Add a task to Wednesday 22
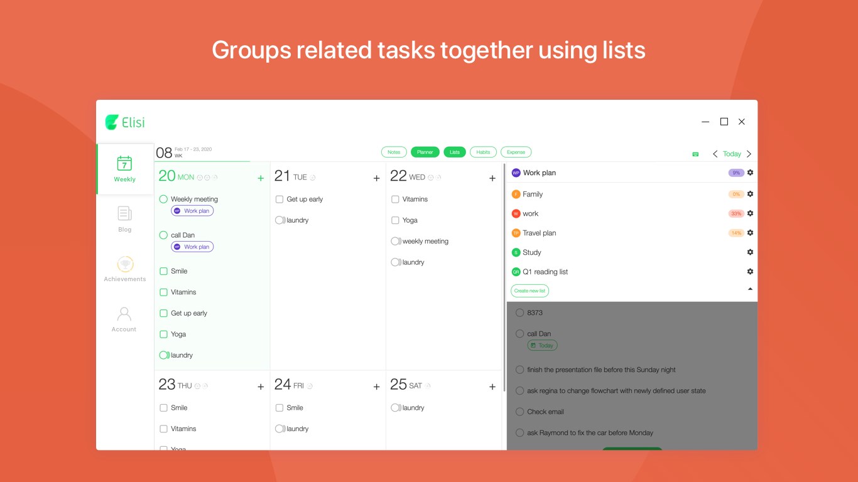Viewport: 858px width, 482px height. [x=492, y=178]
